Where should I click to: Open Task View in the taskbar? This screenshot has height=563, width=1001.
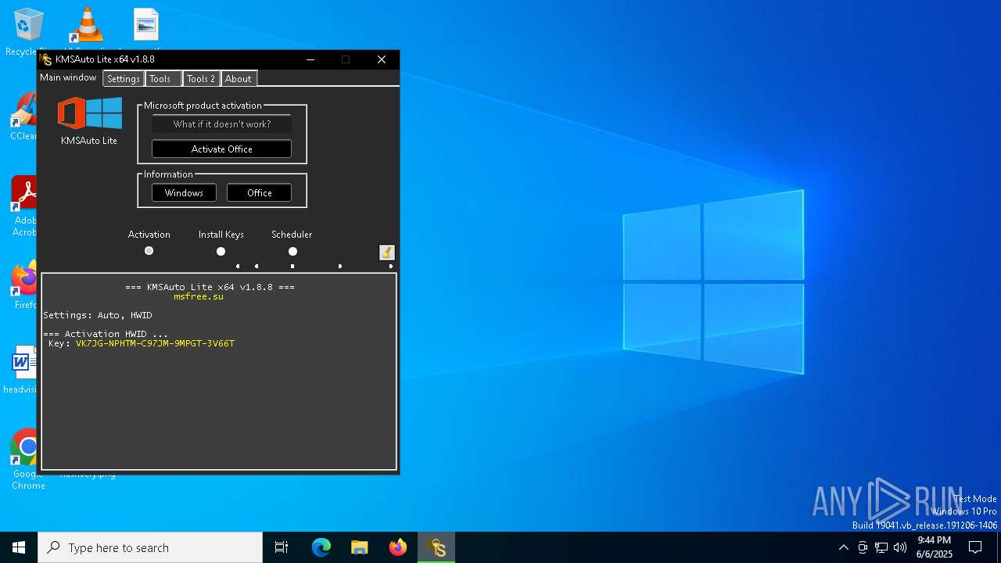pos(282,547)
